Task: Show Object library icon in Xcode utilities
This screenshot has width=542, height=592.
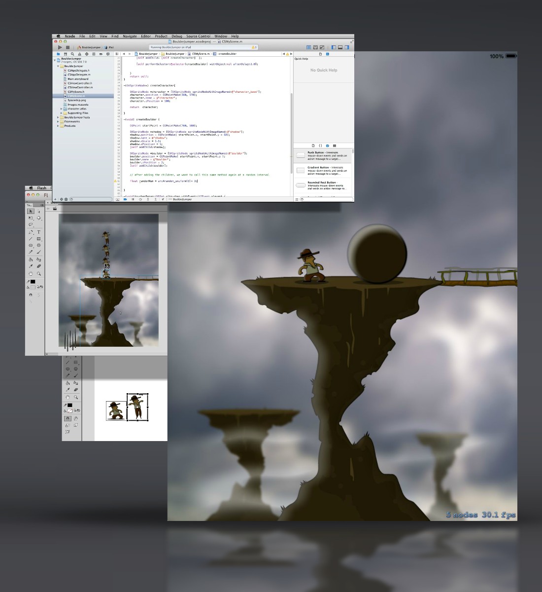Action: (x=328, y=146)
